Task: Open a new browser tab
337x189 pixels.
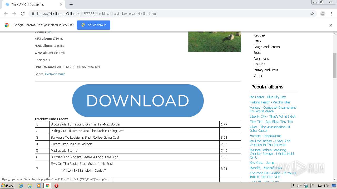Action: point(71,4)
